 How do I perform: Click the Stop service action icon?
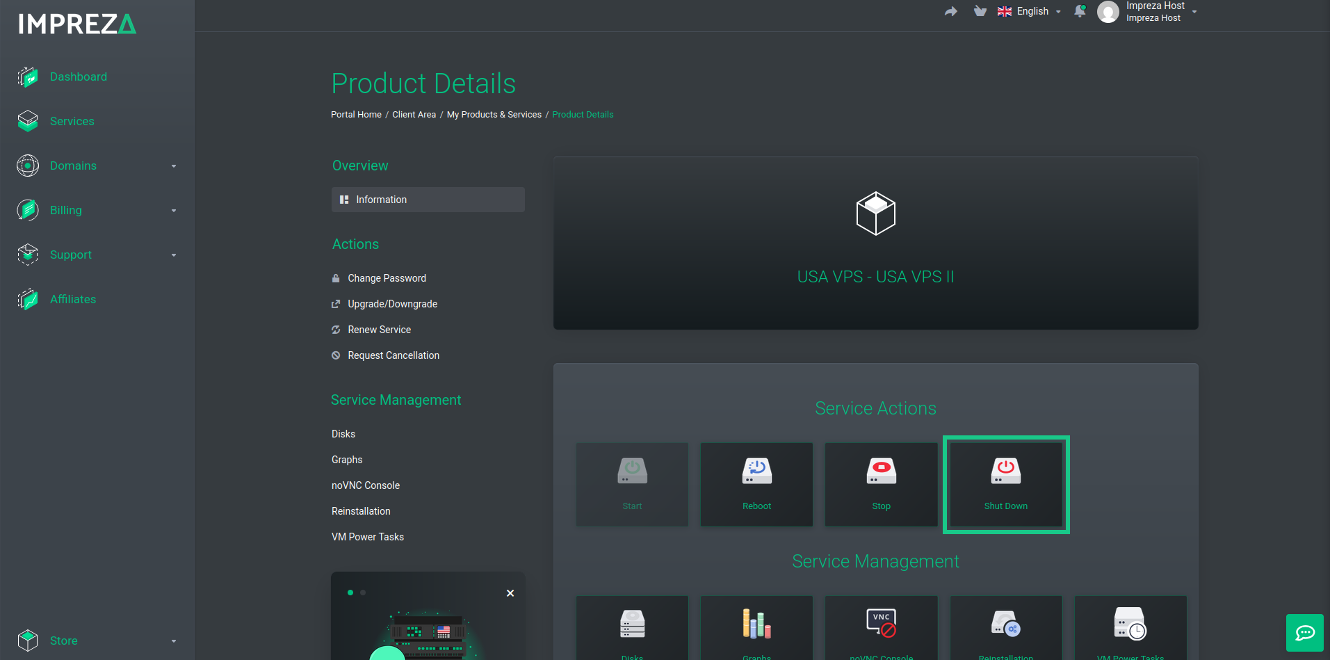[881, 471]
